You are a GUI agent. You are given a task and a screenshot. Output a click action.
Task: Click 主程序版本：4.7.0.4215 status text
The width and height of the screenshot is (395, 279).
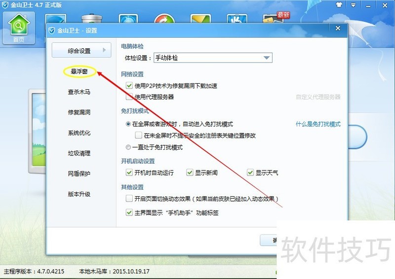coord(34,272)
